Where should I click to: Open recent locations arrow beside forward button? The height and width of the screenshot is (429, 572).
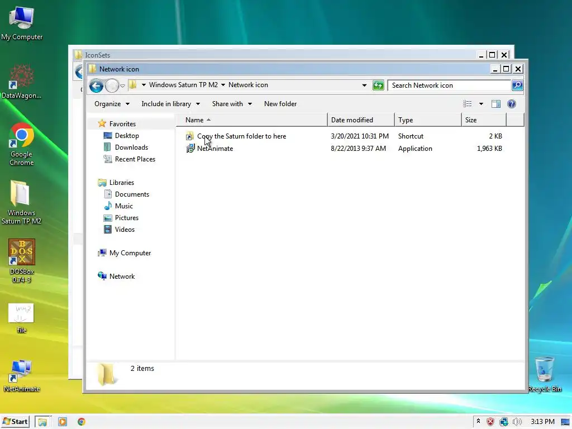point(122,86)
